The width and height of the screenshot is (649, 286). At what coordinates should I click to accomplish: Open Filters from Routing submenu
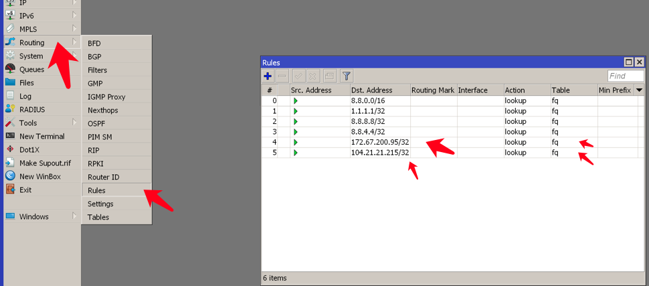pos(116,70)
